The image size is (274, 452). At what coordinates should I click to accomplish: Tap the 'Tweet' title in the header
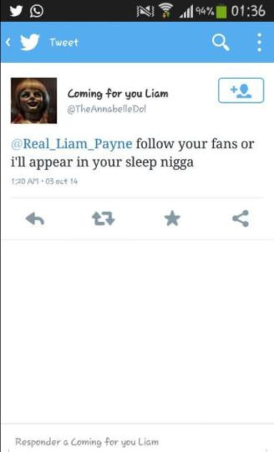(x=64, y=43)
